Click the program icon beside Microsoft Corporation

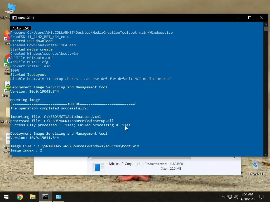point(98,167)
